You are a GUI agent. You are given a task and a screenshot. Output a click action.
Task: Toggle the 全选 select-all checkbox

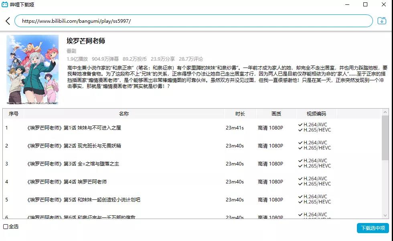6,227
